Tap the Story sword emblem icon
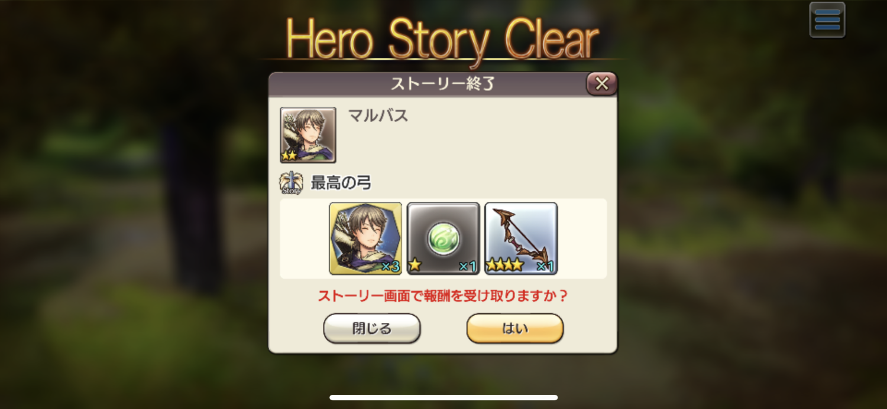The height and width of the screenshot is (409, 887). click(x=291, y=184)
